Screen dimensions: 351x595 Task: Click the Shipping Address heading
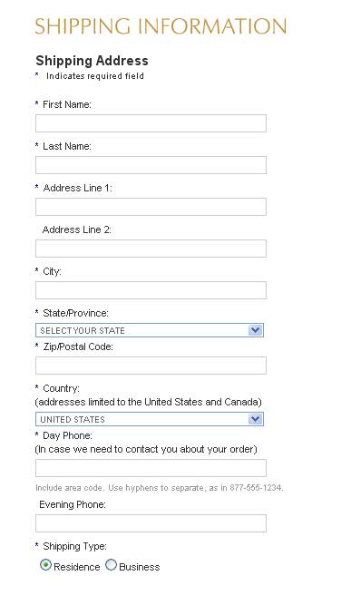(92, 61)
